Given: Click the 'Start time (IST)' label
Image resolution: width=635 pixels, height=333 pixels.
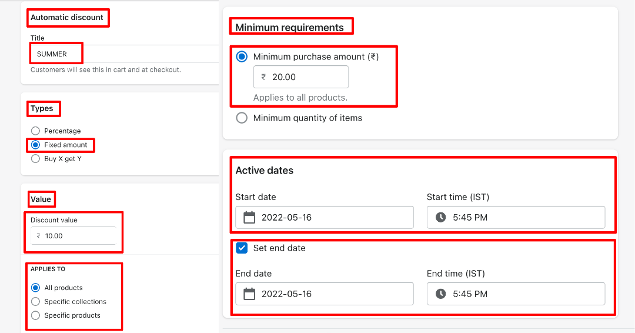Looking at the screenshot, I should coord(458,197).
